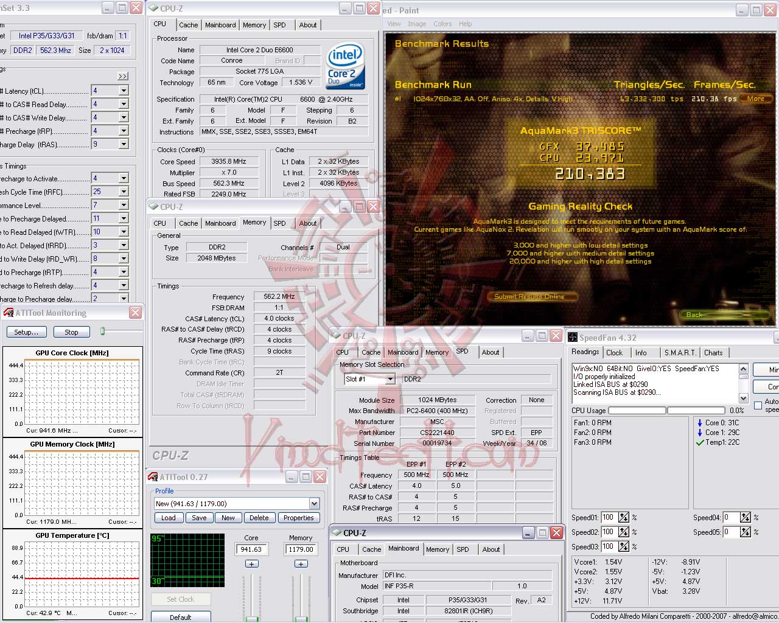Click the Save profile button in ATITool
This screenshot has height=623, width=779.
(199, 518)
